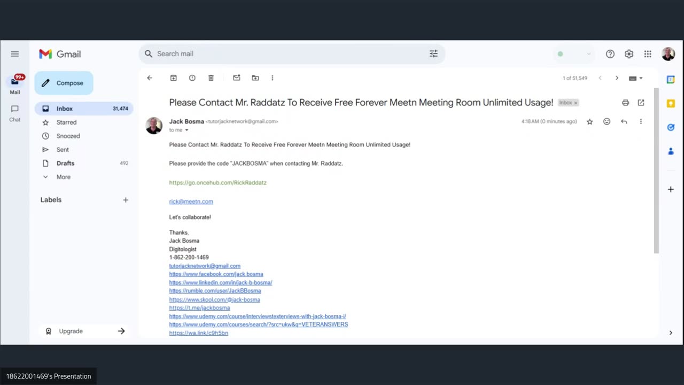Image resolution: width=684 pixels, height=385 pixels.
Task: Open the Google apps grid
Action: pyautogui.click(x=648, y=54)
